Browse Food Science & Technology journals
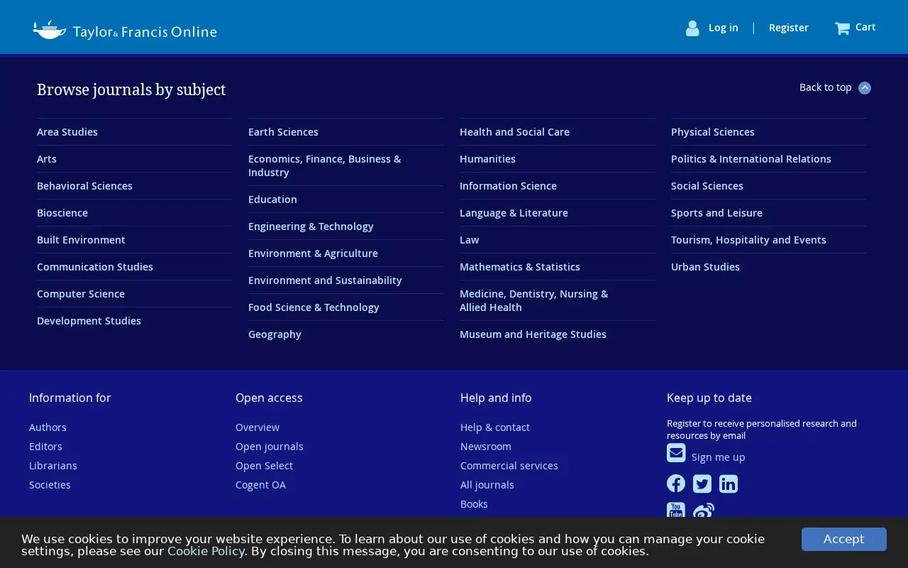 tap(314, 307)
